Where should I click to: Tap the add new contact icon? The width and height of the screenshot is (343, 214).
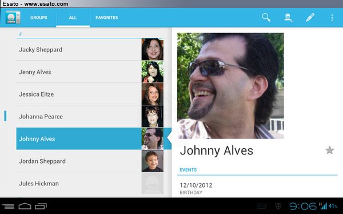289,18
